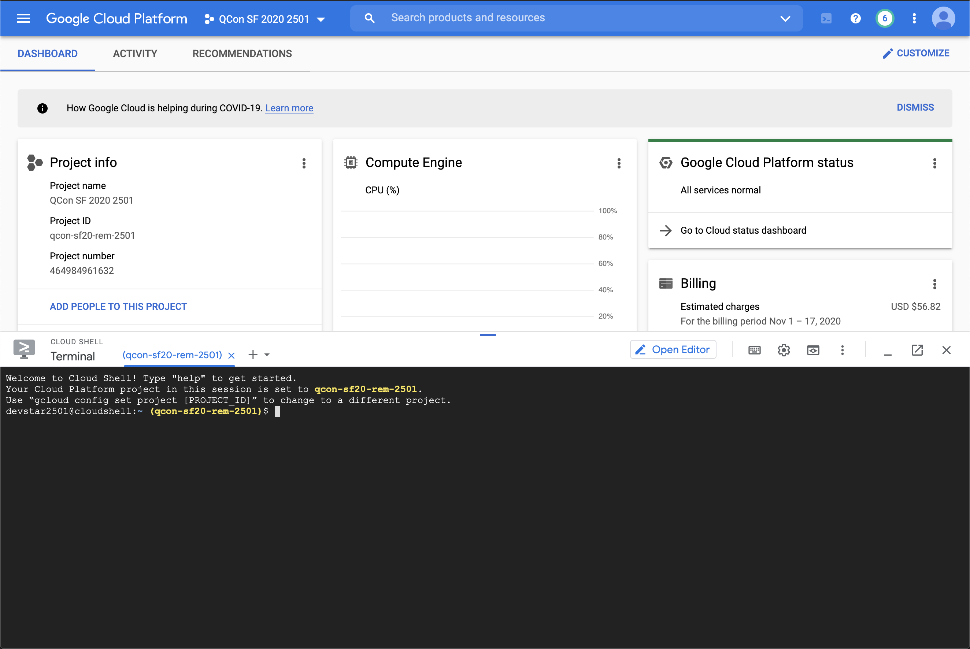970x649 pixels.
Task: Switch to the RECOMMENDATIONS tab
Action: pos(242,54)
